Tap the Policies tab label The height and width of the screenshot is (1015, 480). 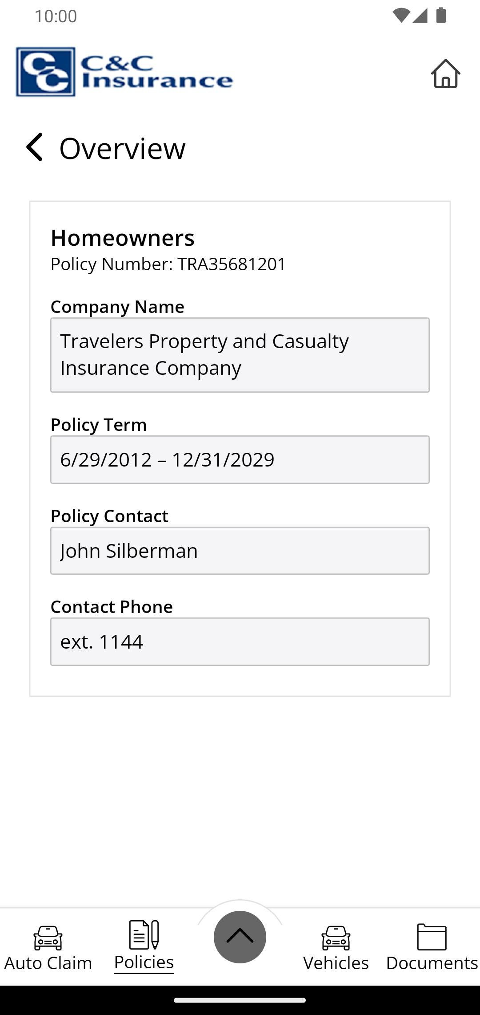point(144,962)
